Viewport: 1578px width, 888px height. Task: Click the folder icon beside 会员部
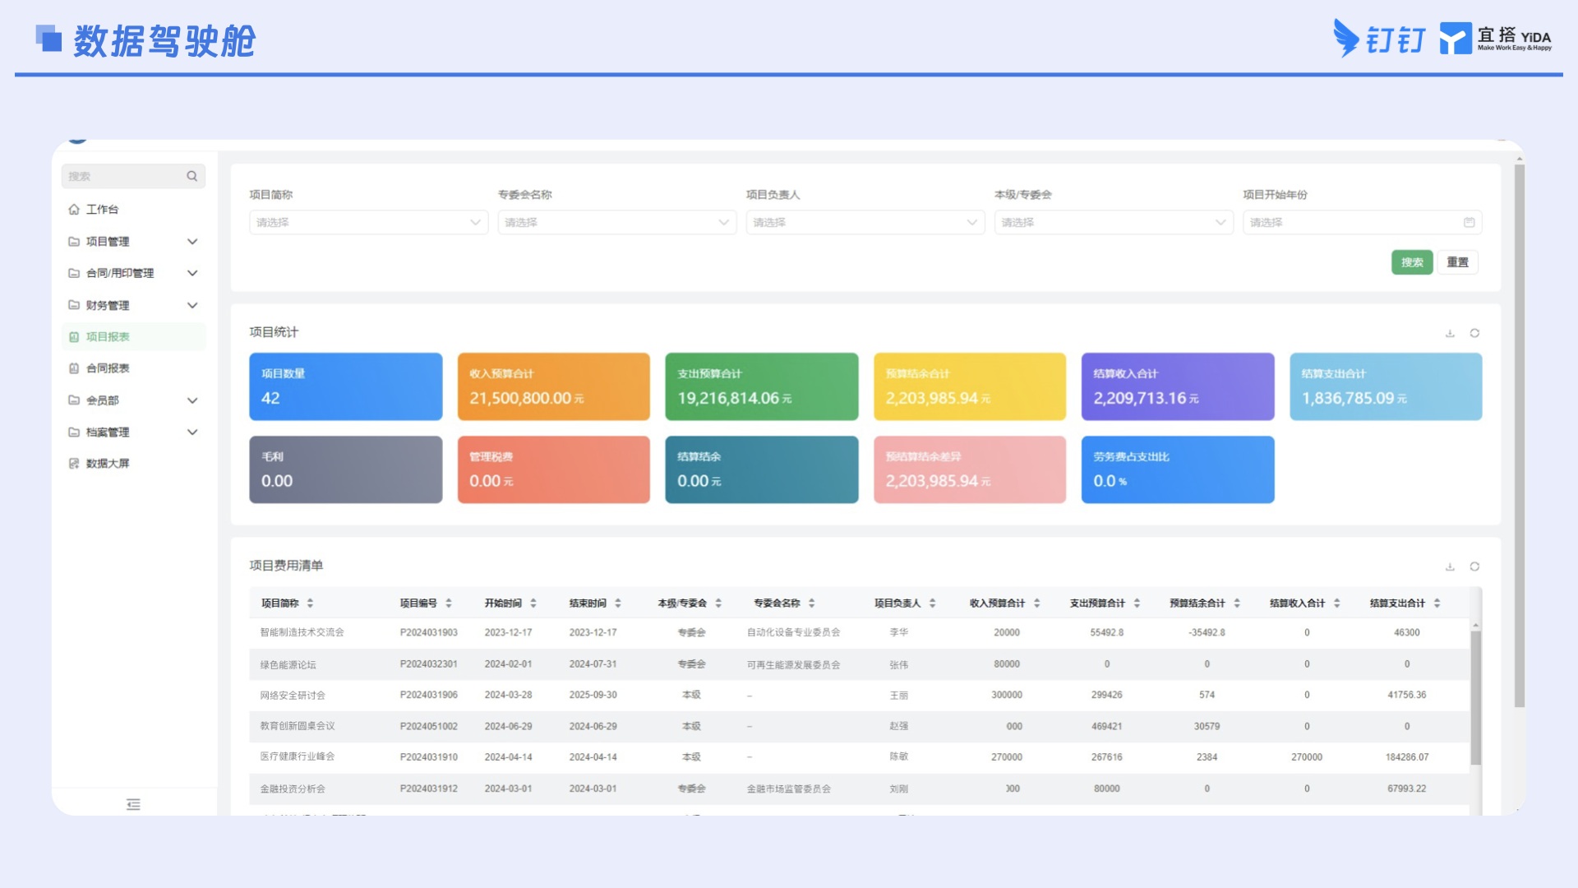coord(74,400)
